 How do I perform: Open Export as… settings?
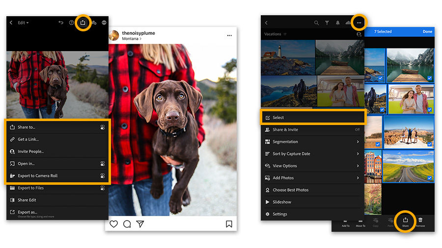pyautogui.click(x=57, y=213)
